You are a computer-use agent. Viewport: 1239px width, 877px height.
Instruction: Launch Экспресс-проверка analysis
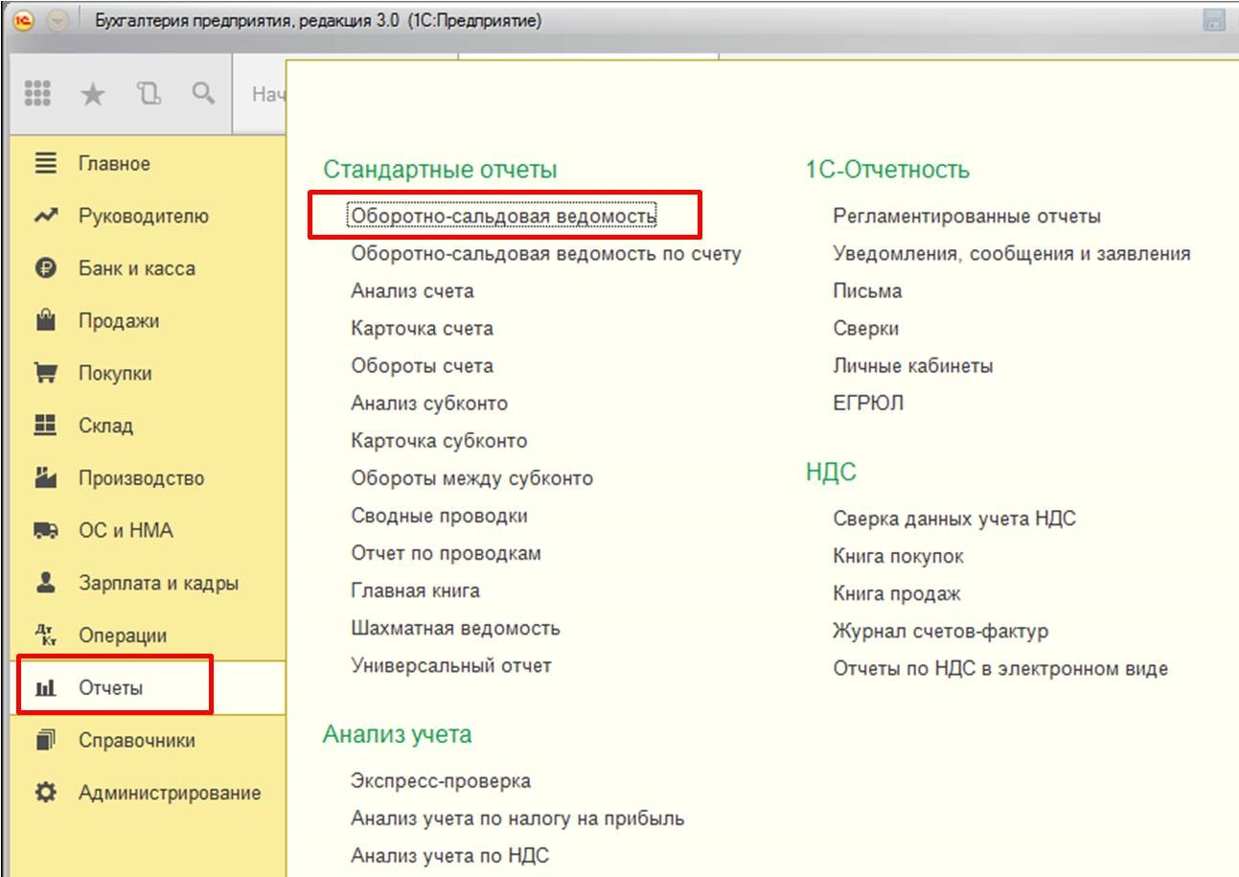pos(440,781)
